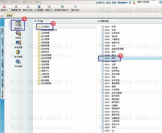Open the K/3流程图 toolbar icon
Viewport: 162px width, 133px height.
39,8
